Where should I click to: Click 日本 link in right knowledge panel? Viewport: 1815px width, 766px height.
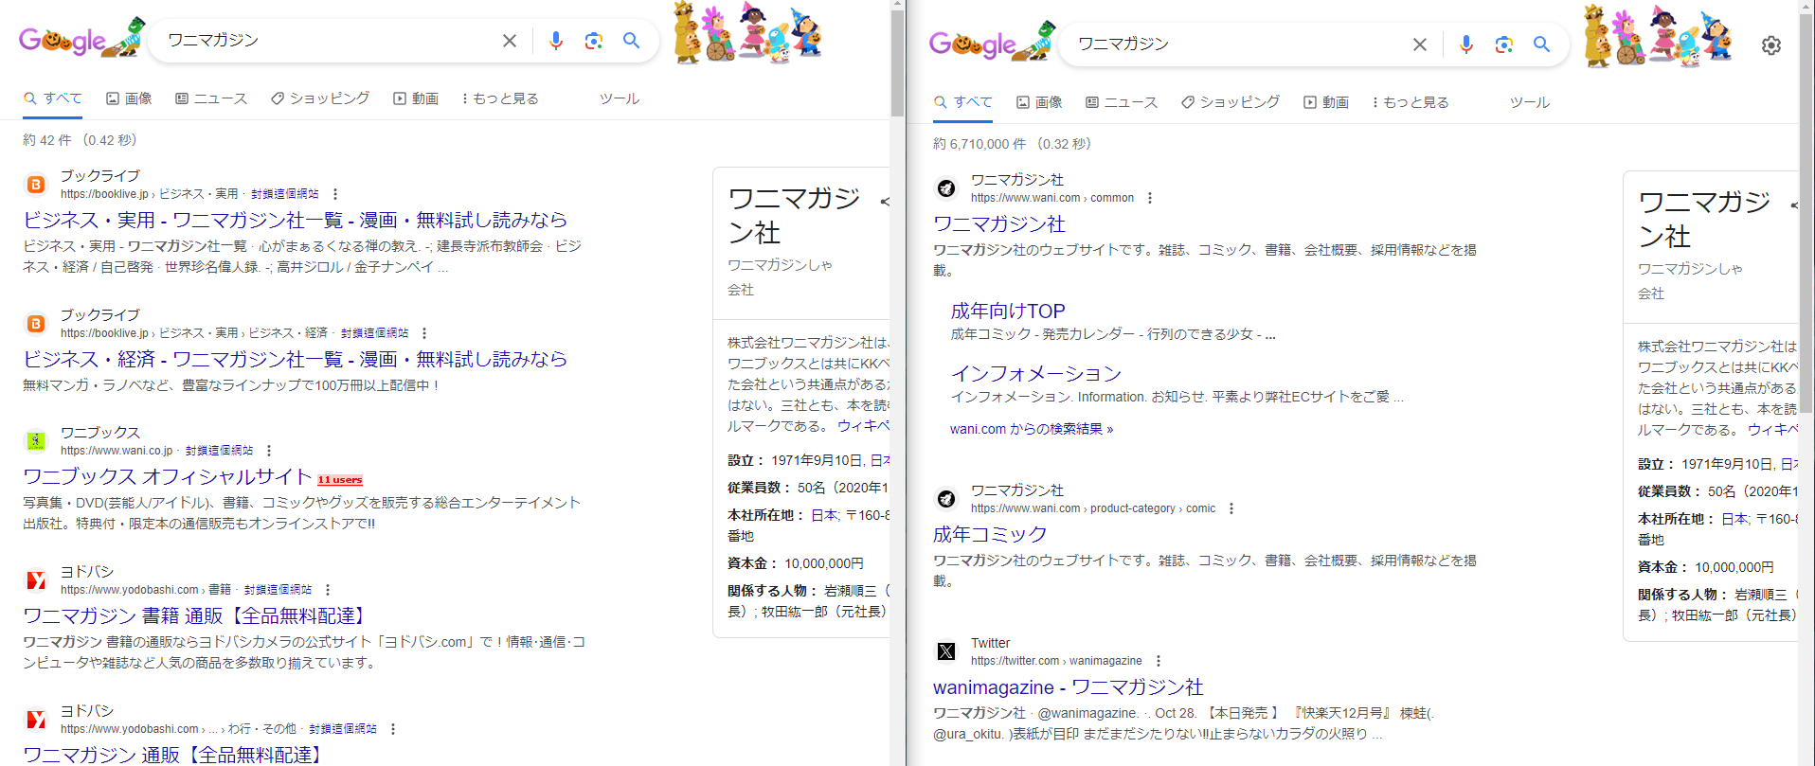[1734, 519]
